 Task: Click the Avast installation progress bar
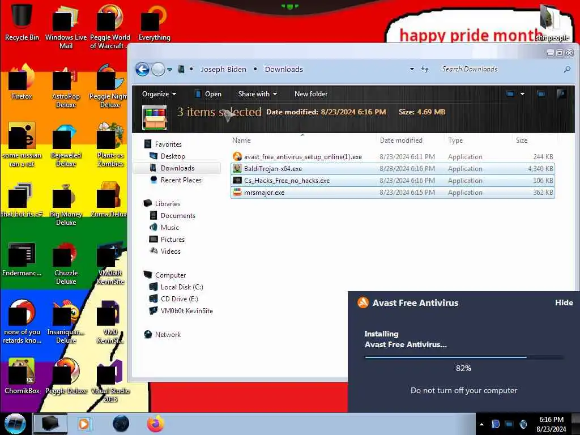point(463,357)
